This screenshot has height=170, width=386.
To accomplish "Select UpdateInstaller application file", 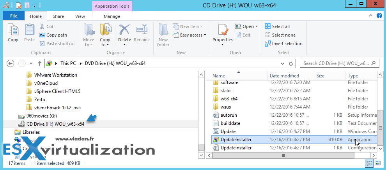I will pos(294,140).
